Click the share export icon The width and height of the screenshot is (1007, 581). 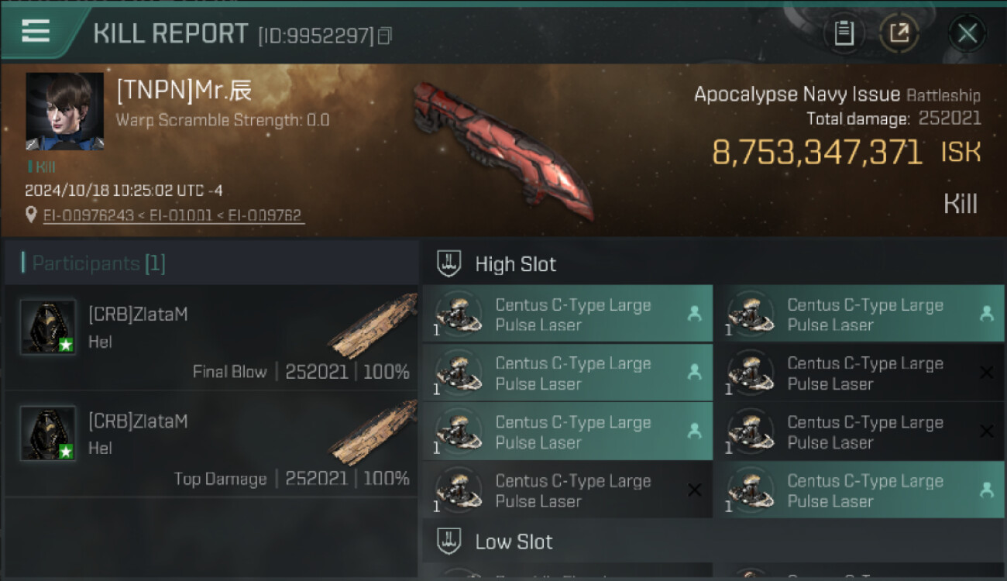[x=899, y=33]
